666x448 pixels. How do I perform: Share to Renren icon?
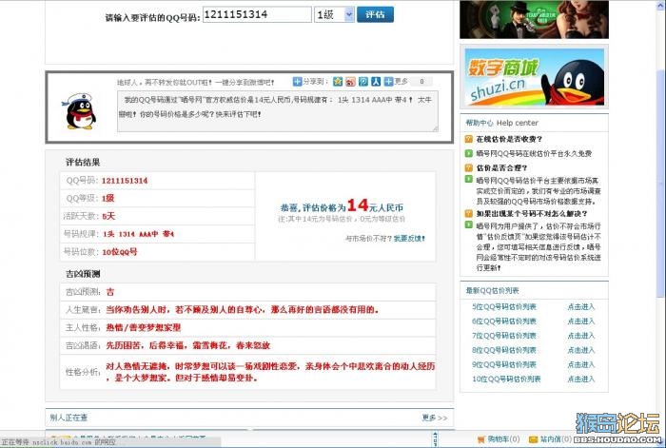tap(376, 82)
